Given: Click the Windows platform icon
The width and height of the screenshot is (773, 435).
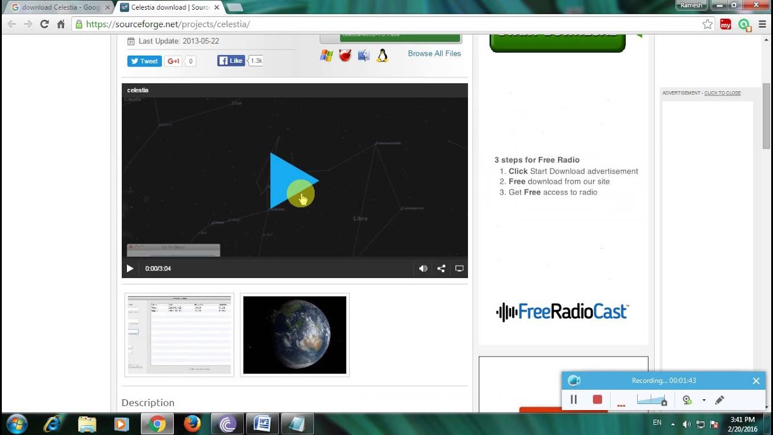Looking at the screenshot, I should click(327, 56).
